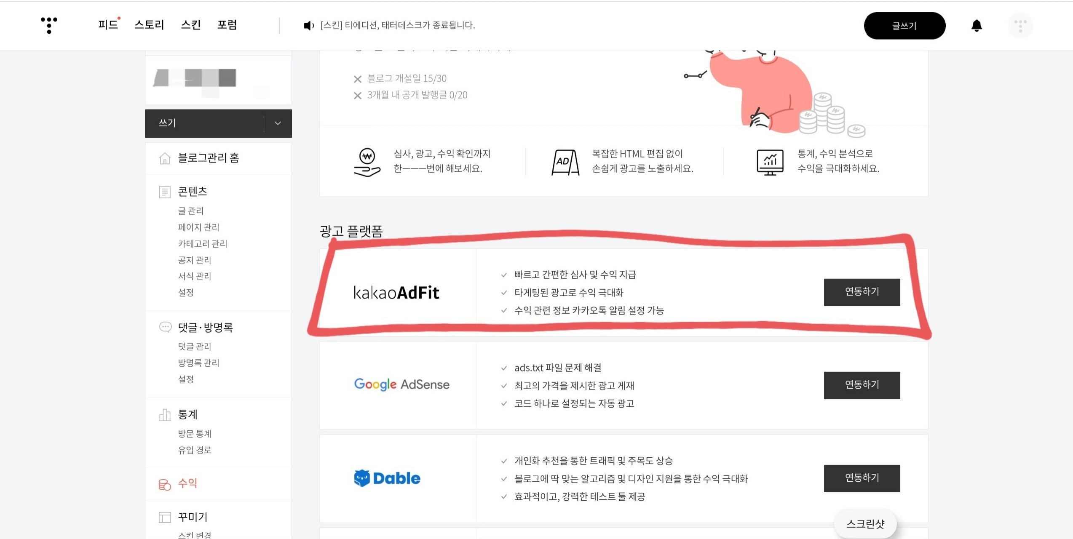Click the sidebar 쓰기 button

(204, 123)
